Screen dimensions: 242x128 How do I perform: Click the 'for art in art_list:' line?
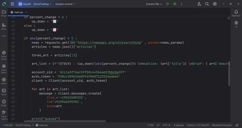point(51,89)
